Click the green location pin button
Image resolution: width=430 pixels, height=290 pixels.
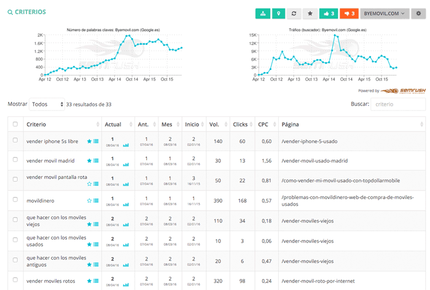(x=278, y=14)
